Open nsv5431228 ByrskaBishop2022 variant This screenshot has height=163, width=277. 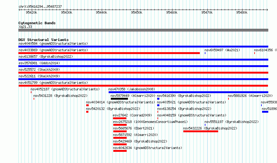(60, 96)
